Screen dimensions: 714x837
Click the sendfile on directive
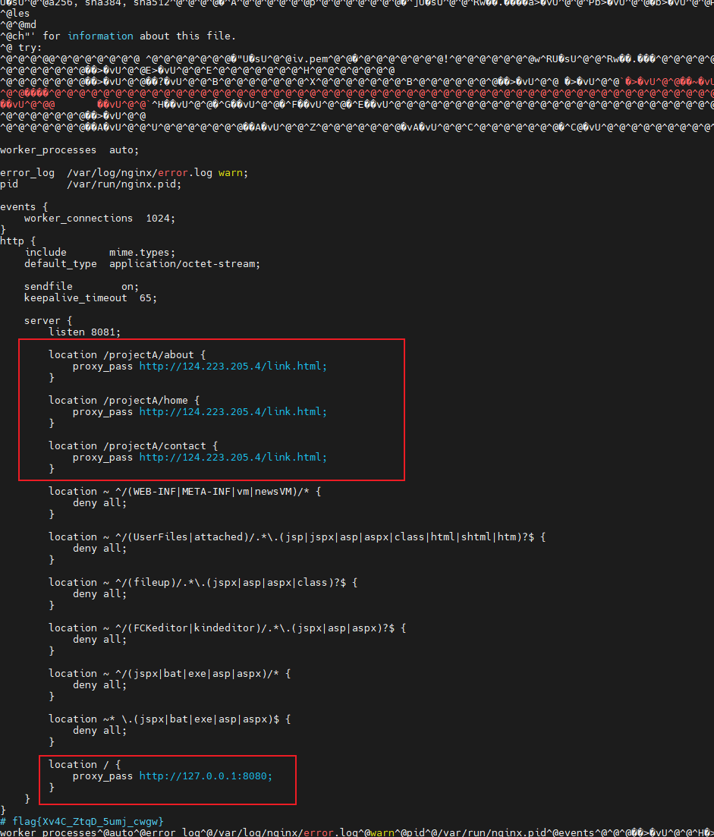click(81, 287)
